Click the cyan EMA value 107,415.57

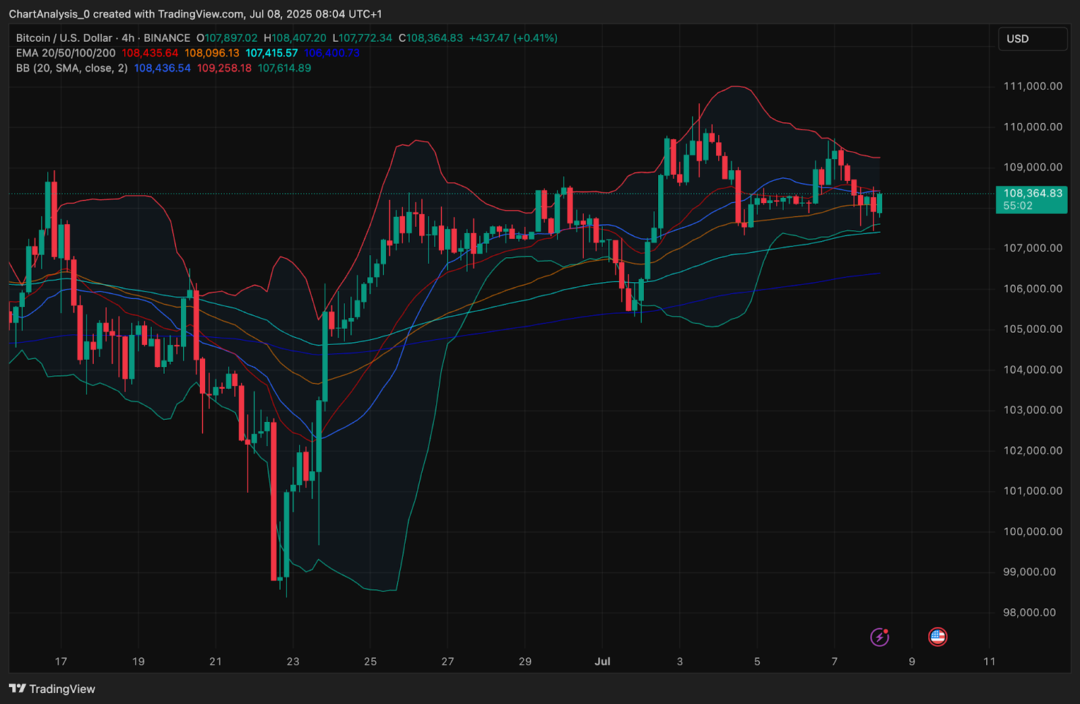(271, 53)
